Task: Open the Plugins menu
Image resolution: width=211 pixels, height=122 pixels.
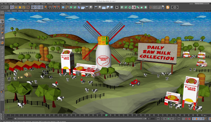Action: point(64,4)
